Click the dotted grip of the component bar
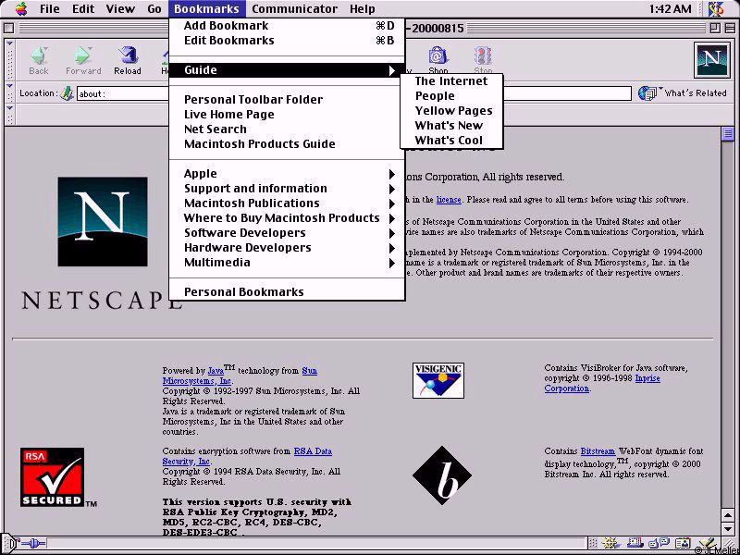This screenshot has width=740, height=555. (x=593, y=543)
